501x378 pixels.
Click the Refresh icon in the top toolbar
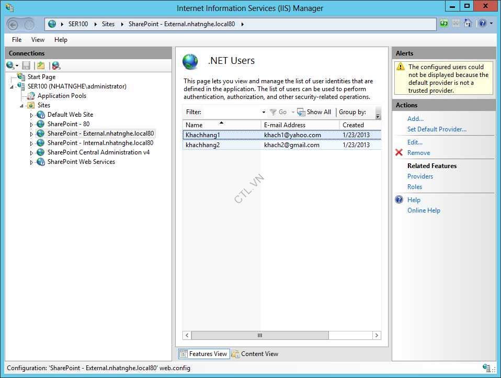[x=443, y=24]
